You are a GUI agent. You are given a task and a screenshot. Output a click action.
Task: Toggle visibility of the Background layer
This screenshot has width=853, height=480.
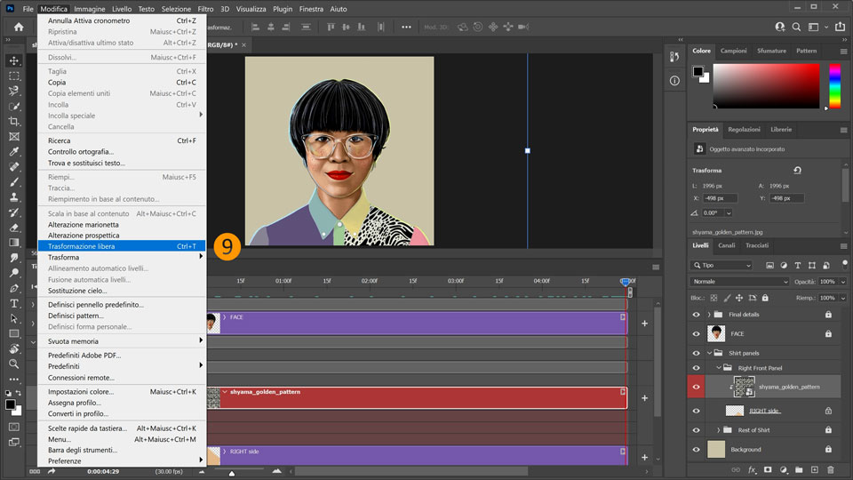697,449
